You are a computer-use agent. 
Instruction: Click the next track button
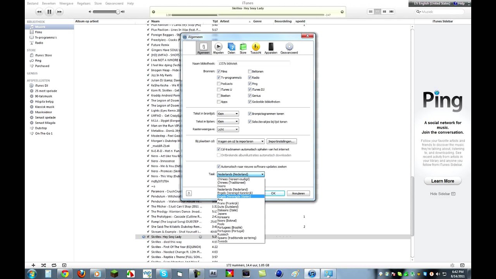tap(59, 12)
